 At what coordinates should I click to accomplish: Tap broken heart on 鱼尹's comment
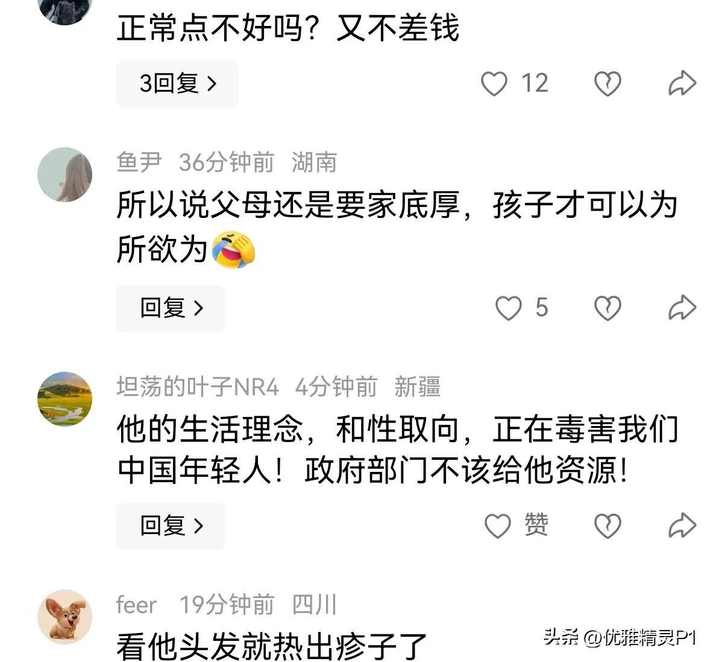click(x=608, y=308)
